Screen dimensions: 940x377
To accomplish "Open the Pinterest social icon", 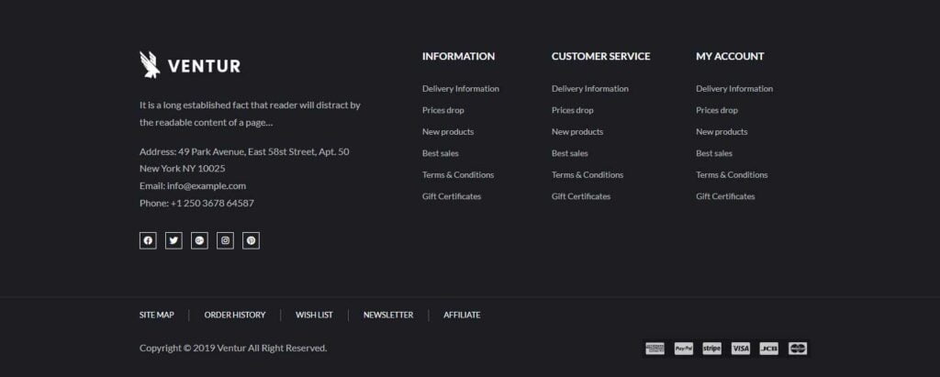I will pos(252,240).
